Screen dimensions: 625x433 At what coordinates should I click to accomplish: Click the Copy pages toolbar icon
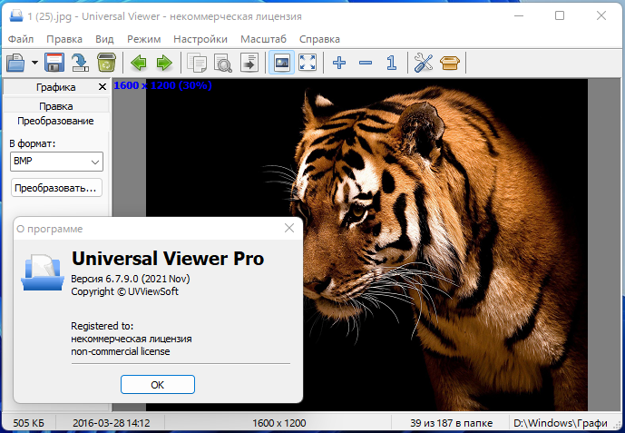(197, 63)
